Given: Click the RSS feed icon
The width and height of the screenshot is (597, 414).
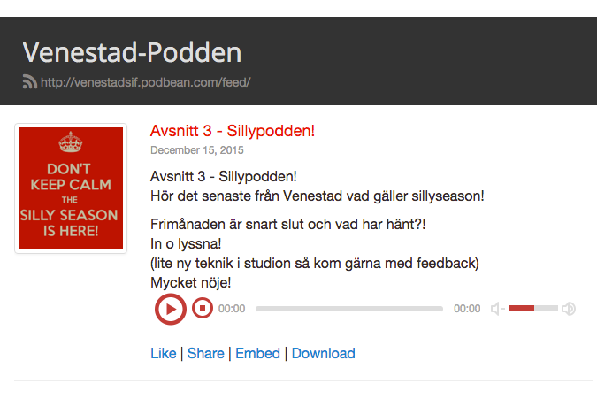Looking at the screenshot, I should 29,82.
